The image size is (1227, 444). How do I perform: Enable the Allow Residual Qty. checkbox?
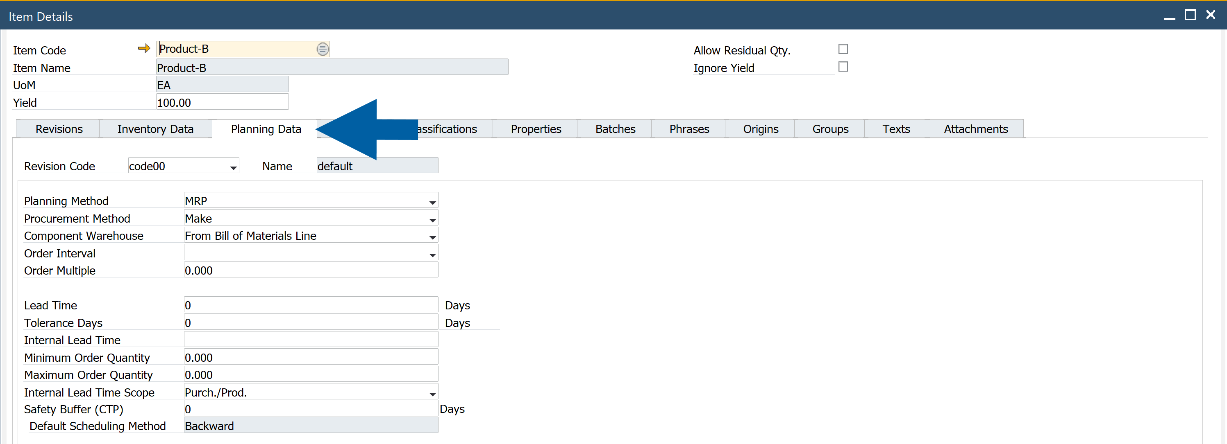pos(843,49)
